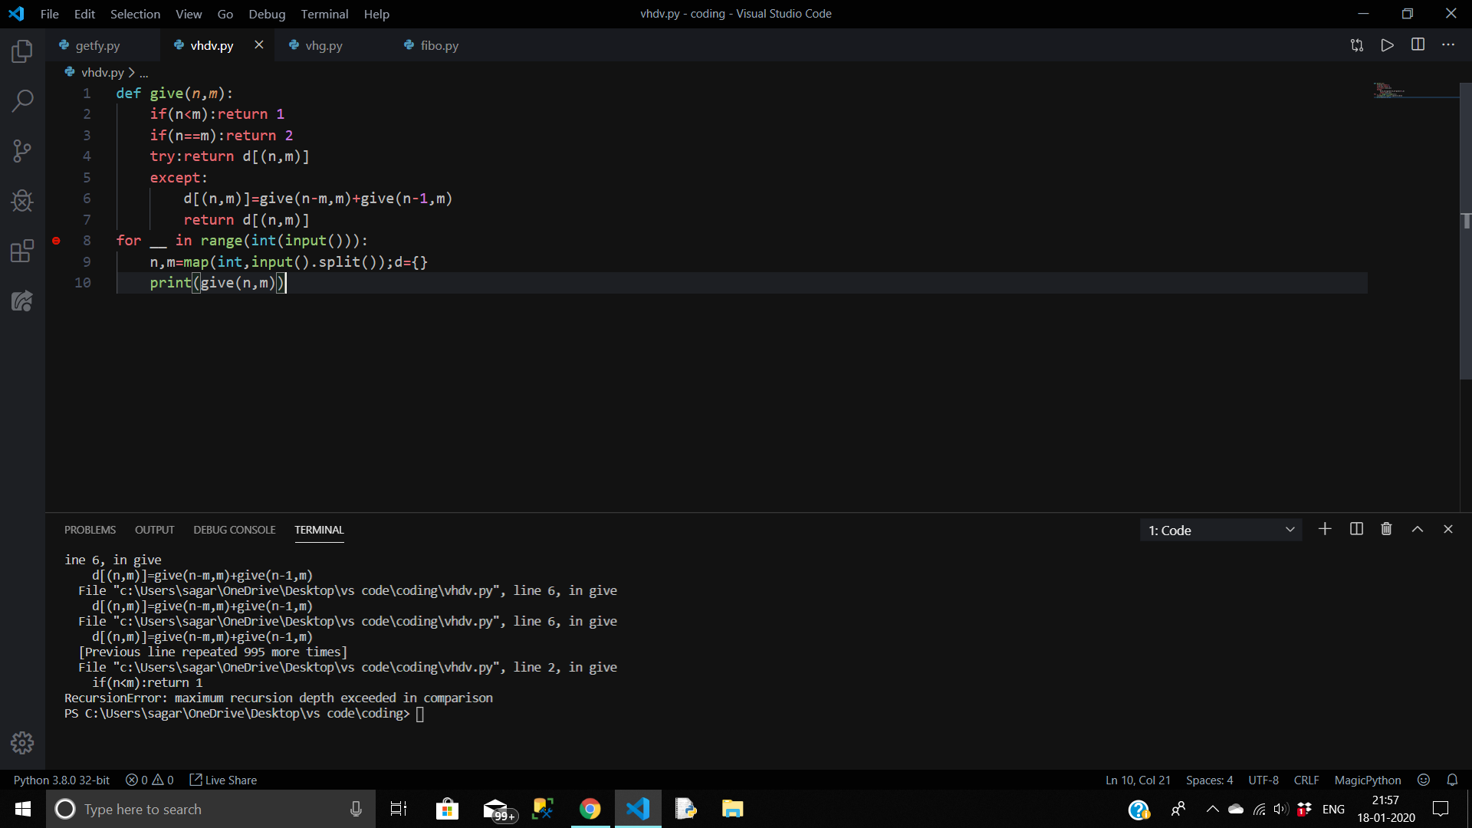Click Live Share in status bar
Screen dimensions: 1472x828
(223, 780)
